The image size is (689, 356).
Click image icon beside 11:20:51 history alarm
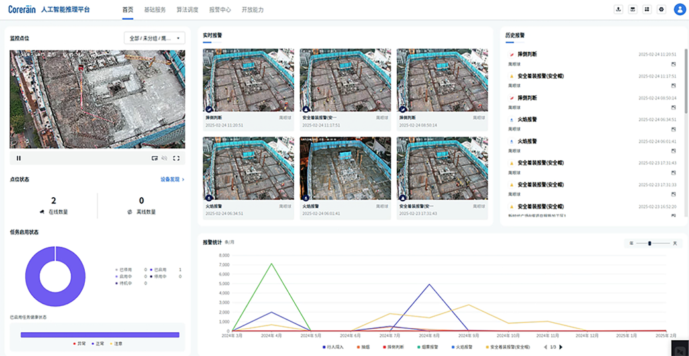tap(673, 64)
